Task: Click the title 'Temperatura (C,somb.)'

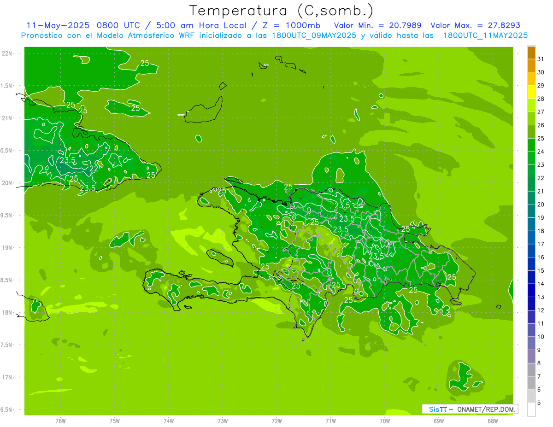Action: 281,10
